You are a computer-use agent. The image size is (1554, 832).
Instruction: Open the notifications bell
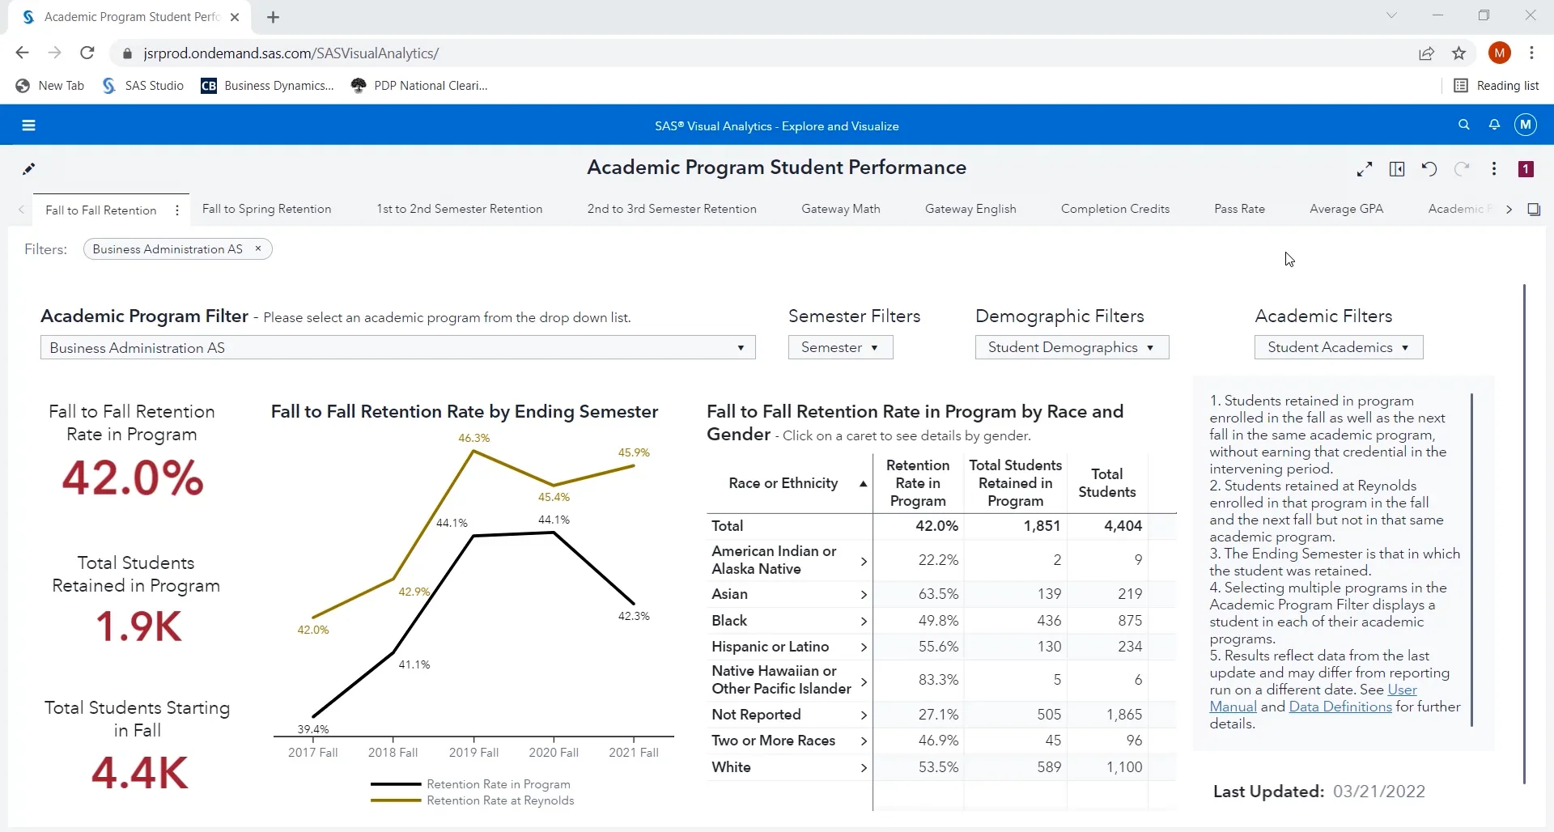click(1494, 125)
